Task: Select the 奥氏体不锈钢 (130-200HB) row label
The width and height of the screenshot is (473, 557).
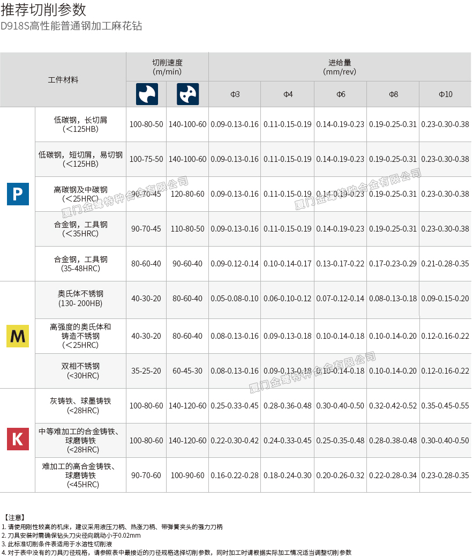Action: point(80,299)
